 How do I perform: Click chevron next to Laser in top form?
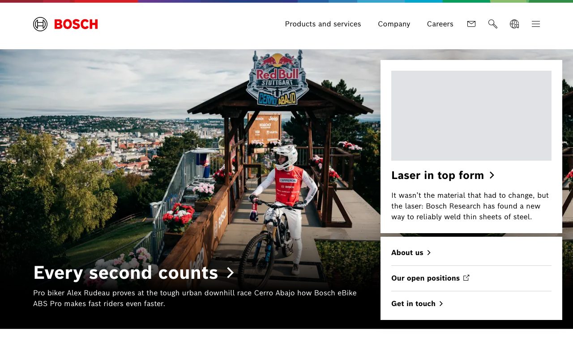[x=492, y=175]
